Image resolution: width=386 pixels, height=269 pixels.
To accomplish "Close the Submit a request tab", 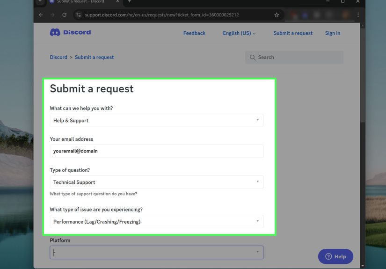I will (117, 1).
